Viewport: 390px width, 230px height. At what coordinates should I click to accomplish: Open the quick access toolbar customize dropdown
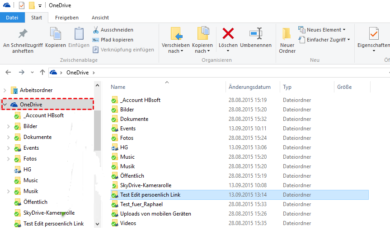pyautogui.click(x=40, y=6)
